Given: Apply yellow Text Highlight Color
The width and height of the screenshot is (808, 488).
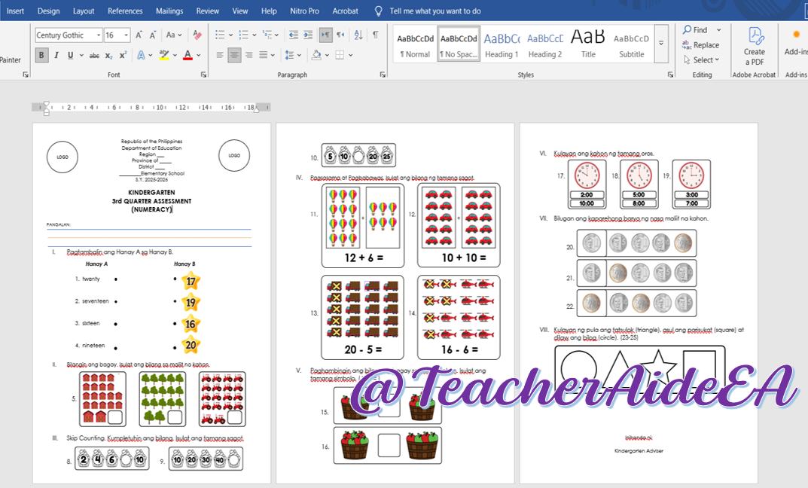Looking at the screenshot, I should pos(164,55).
